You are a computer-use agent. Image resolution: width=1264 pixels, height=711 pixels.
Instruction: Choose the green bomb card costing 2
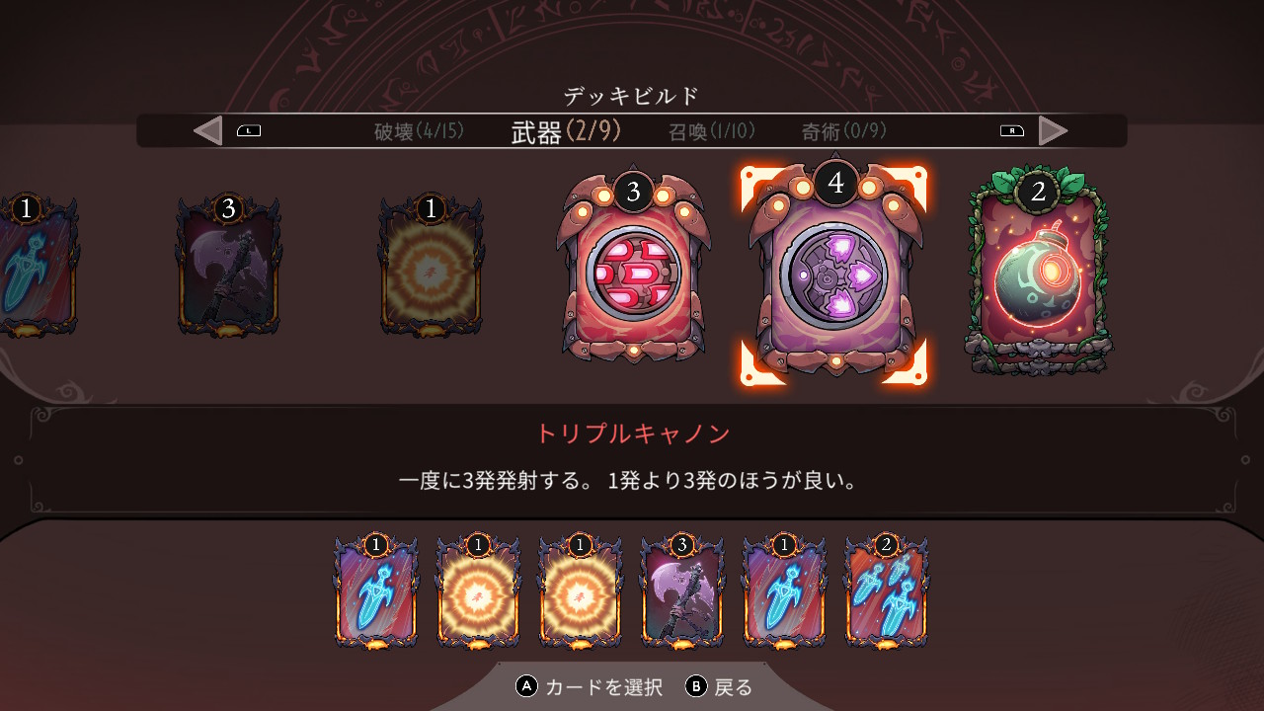(x=1038, y=271)
